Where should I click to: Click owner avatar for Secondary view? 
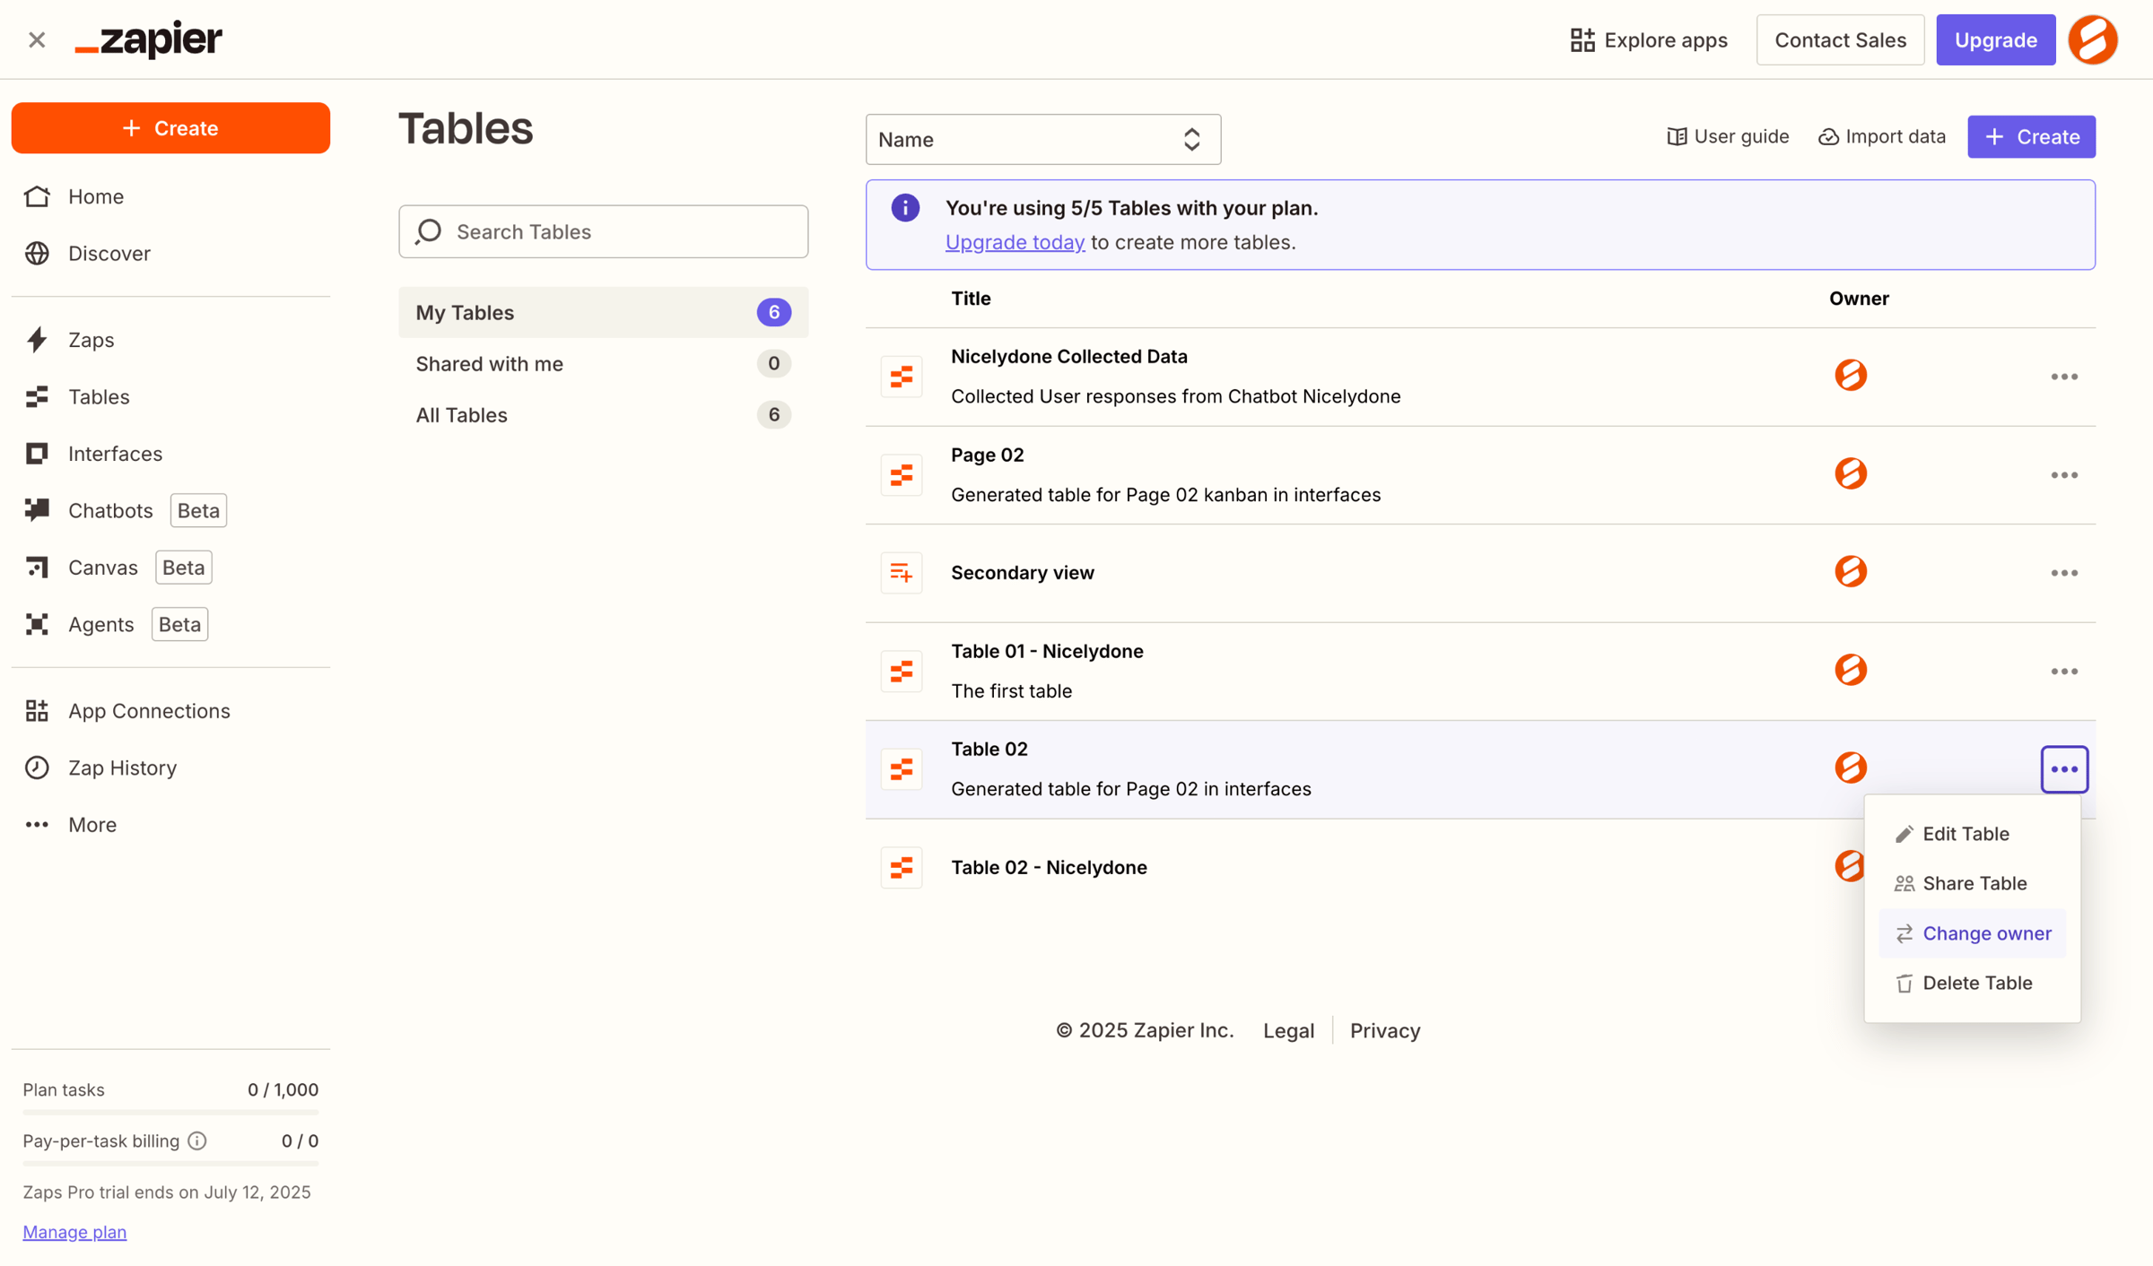coord(1850,571)
